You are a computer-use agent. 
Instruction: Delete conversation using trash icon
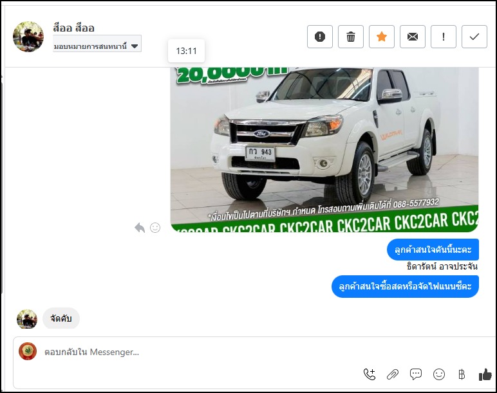point(351,37)
